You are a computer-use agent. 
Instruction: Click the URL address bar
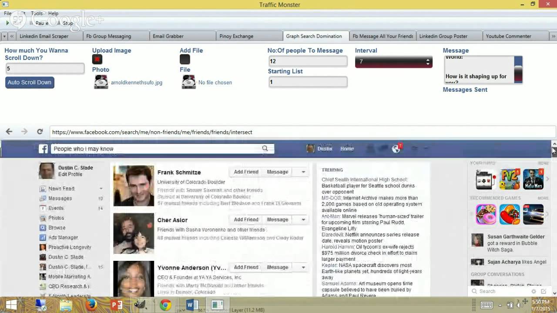(x=303, y=132)
